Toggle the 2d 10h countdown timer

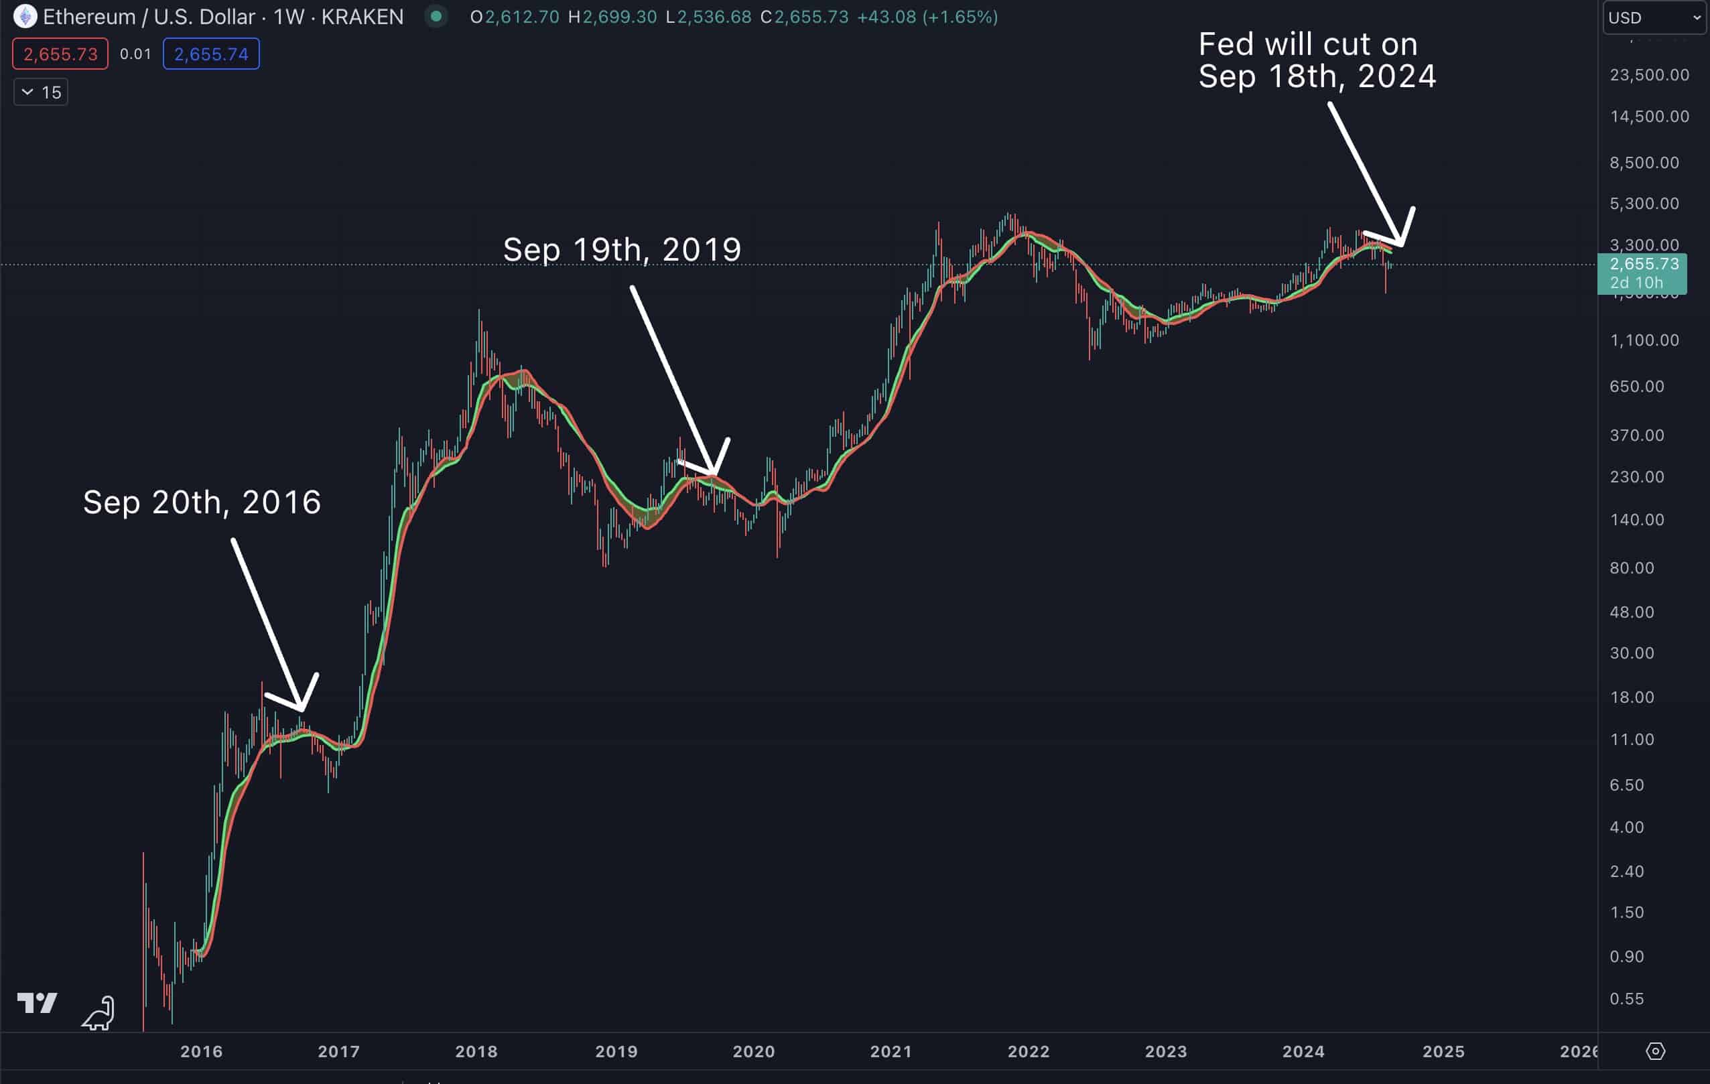tap(1638, 283)
